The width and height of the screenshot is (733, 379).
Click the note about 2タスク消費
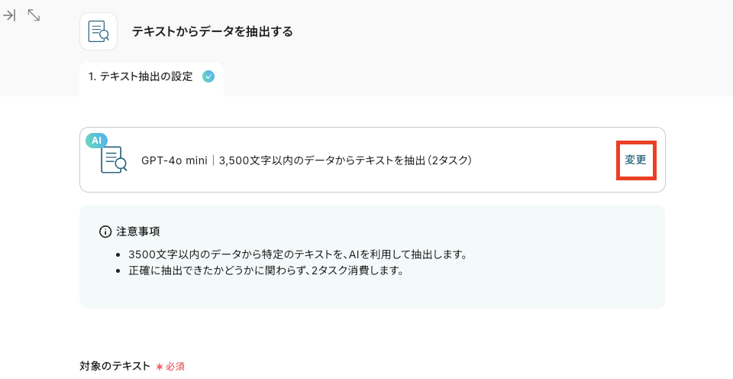[266, 270]
